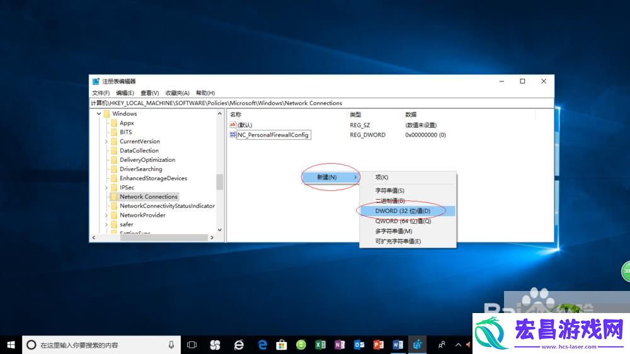The width and height of the screenshot is (630, 354).
Task: Launch Excel from the taskbar
Action: pos(320,345)
